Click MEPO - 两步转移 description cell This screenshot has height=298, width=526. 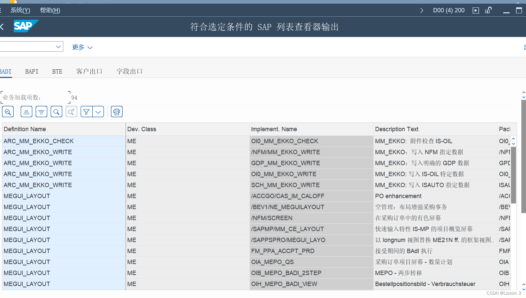coord(435,273)
